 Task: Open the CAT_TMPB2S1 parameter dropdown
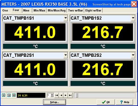tap(65, 55)
